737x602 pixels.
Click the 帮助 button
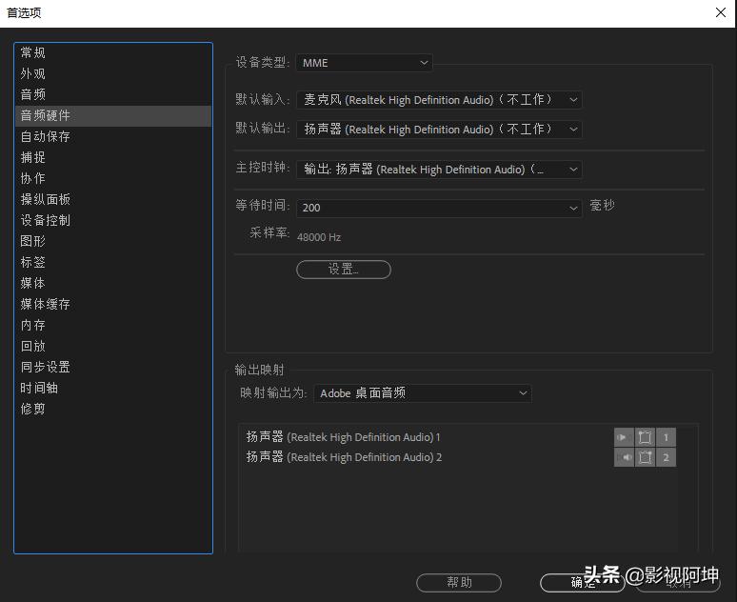pyautogui.click(x=459, y=582)
